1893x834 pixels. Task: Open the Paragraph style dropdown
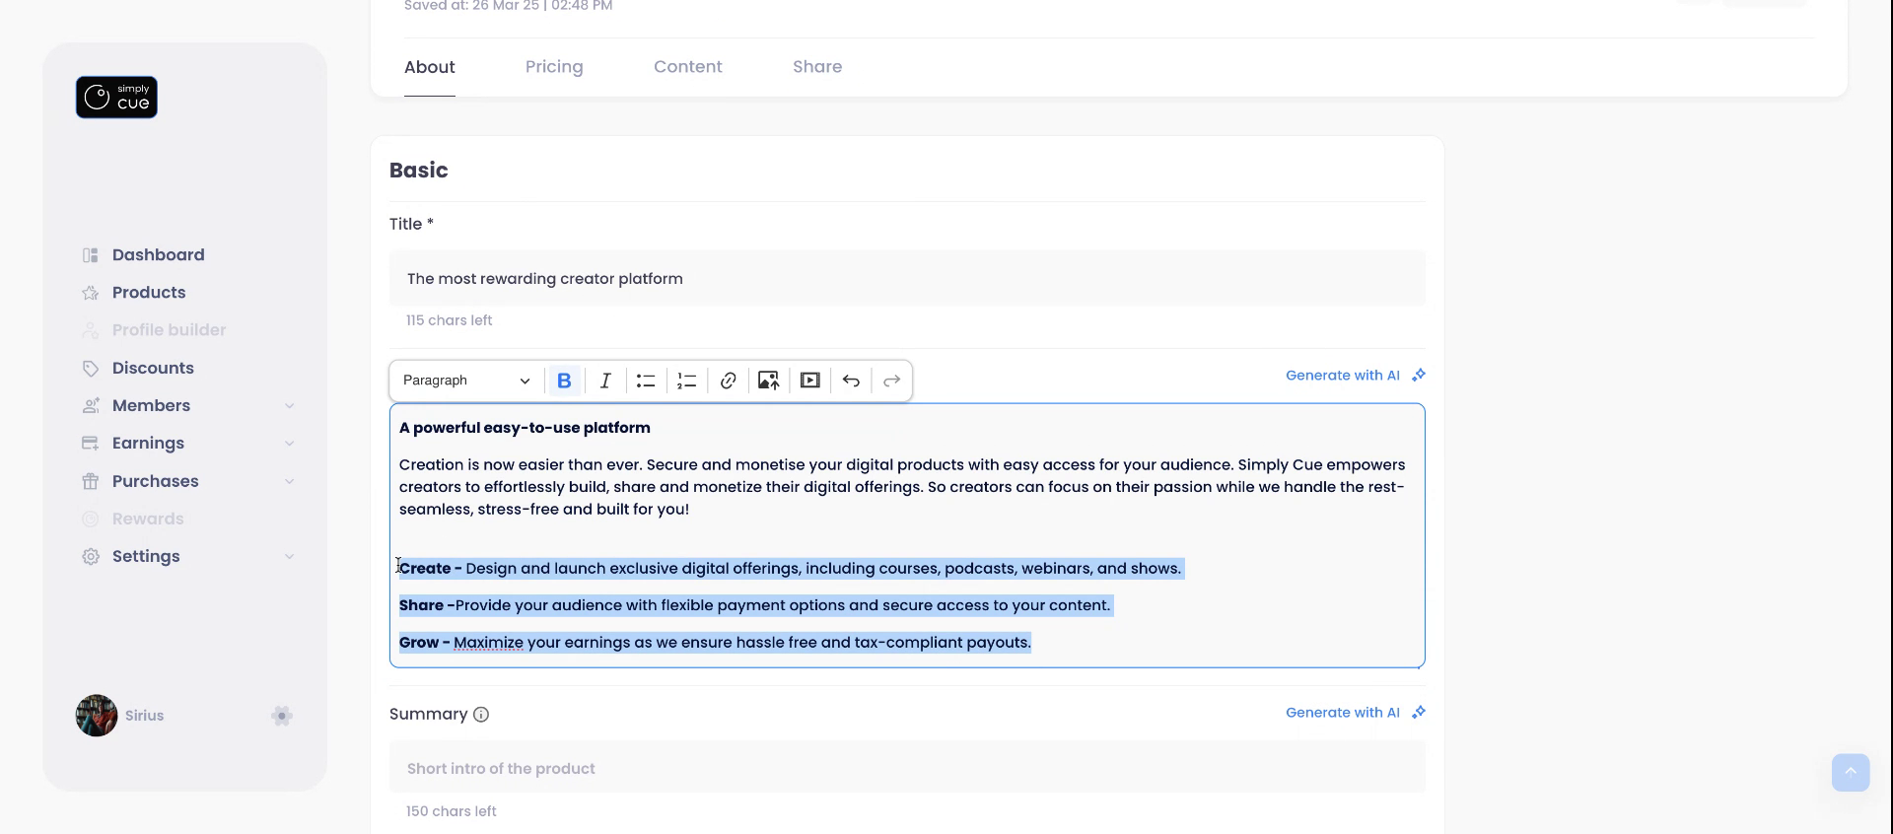tap(466, 381)
